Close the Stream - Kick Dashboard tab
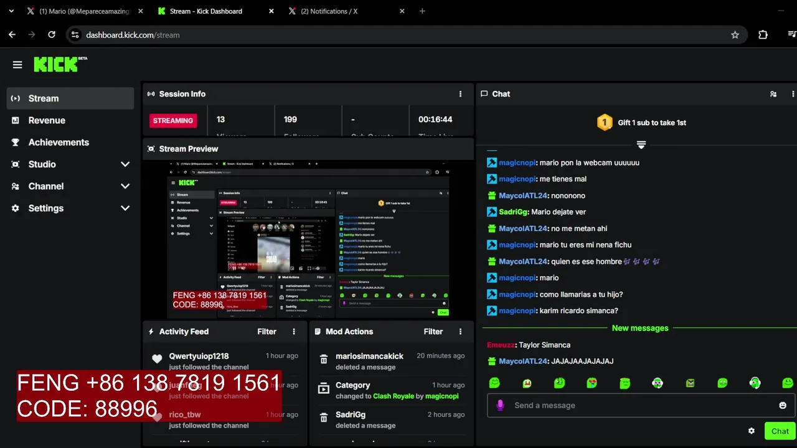This screenshot has width=797, height=448. pos(271,11)
